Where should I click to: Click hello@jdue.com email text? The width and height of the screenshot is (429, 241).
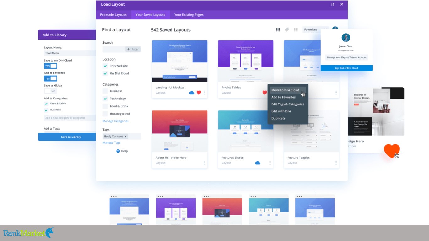pos(346,51)
